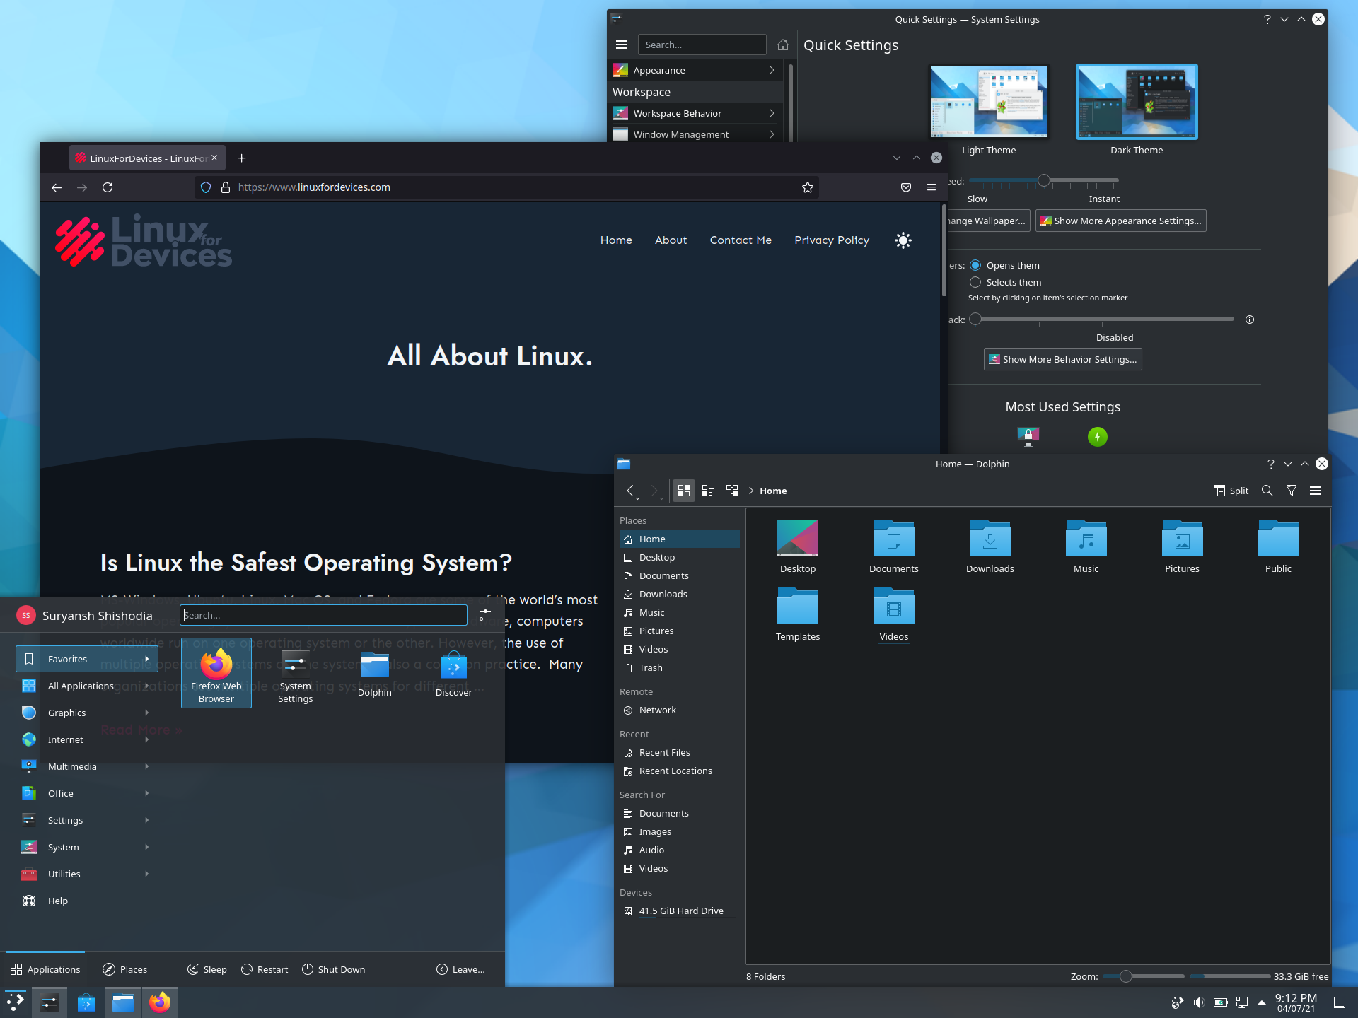The width and height of the screenshot is (1358, 1018).
Task: Launch Firefox from the taskbar
Action: pos(159,1002)
